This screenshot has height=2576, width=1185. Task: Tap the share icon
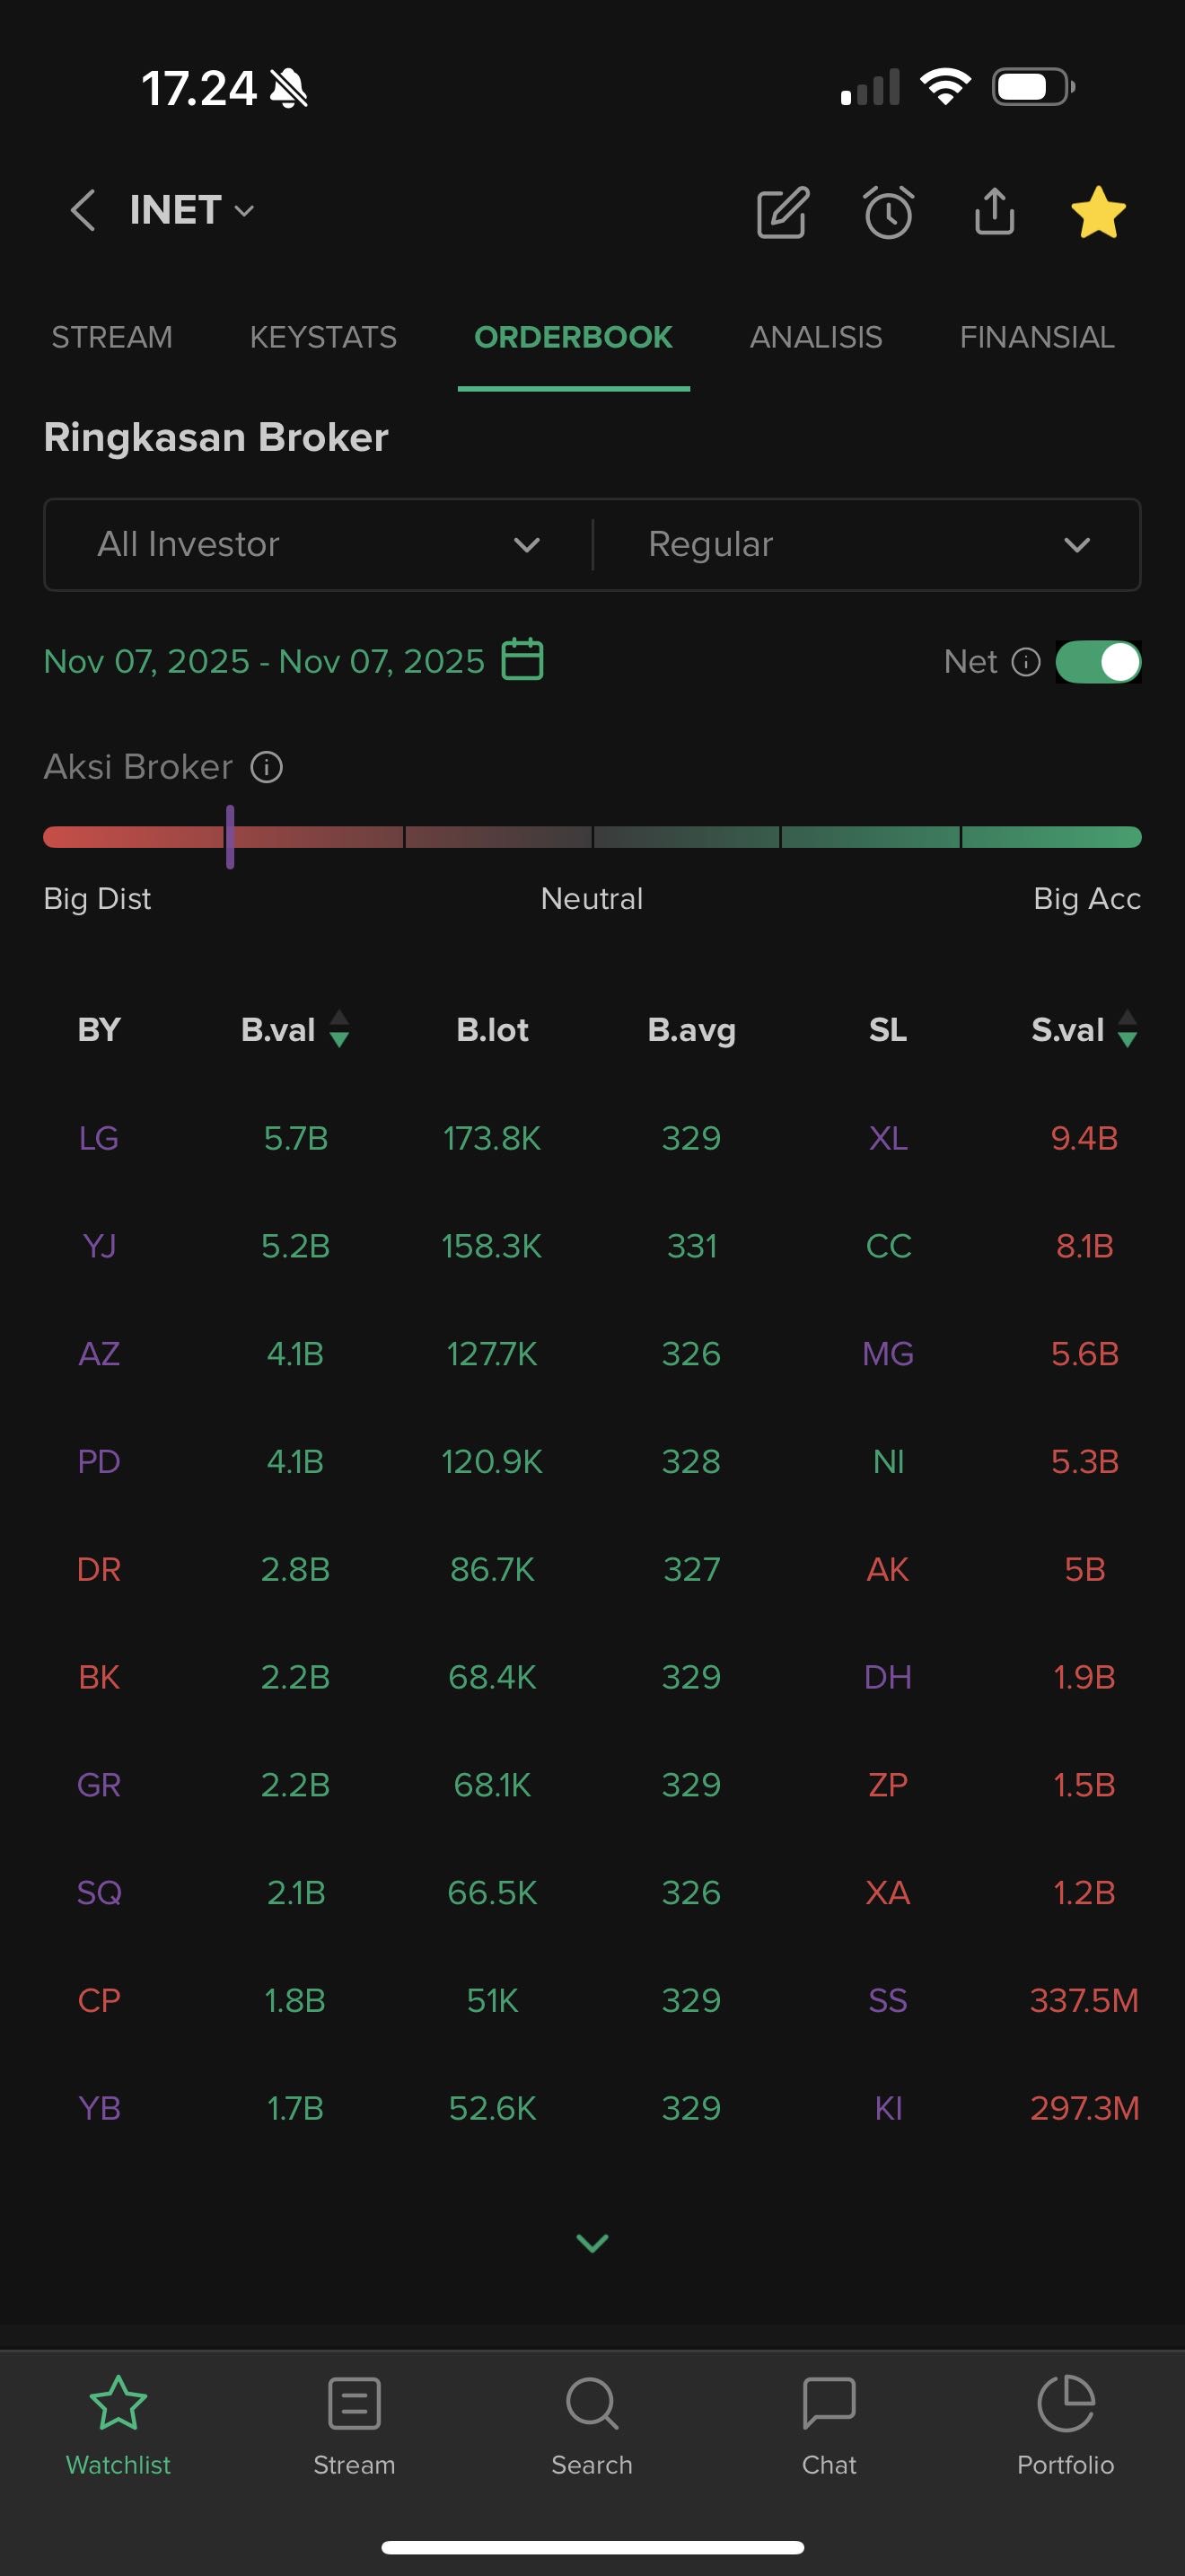point(994,211)
